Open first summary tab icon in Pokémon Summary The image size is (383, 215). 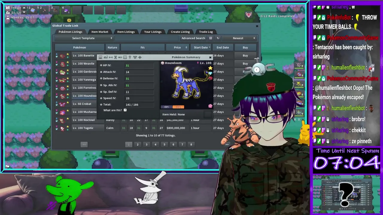click(101, 57)
